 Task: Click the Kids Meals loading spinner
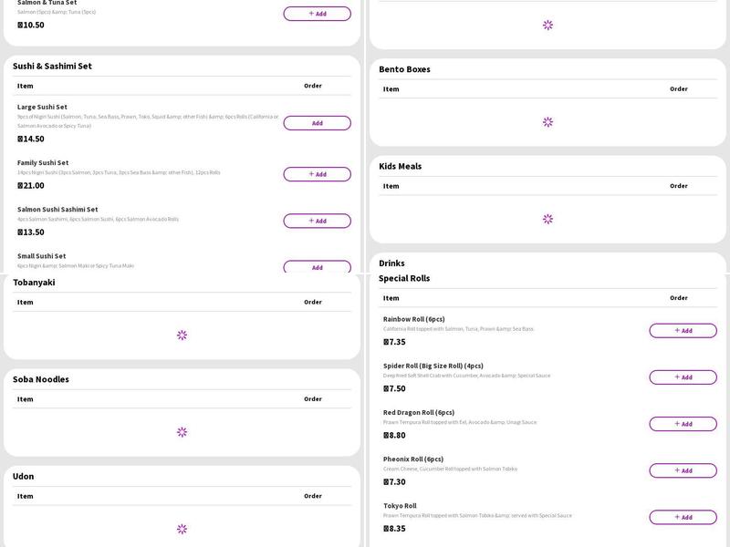[547, 219]
